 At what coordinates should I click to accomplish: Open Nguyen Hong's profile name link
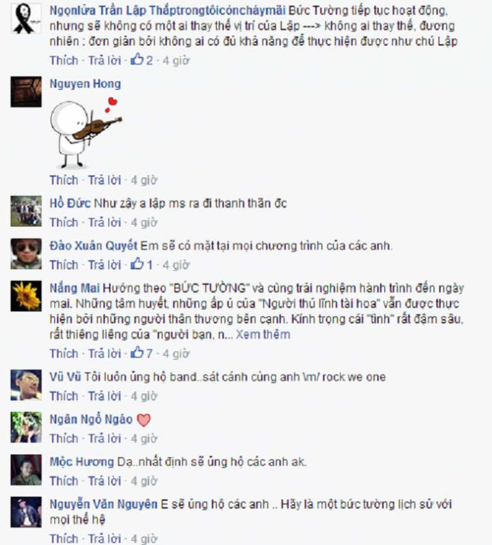(x=85, y=84)
